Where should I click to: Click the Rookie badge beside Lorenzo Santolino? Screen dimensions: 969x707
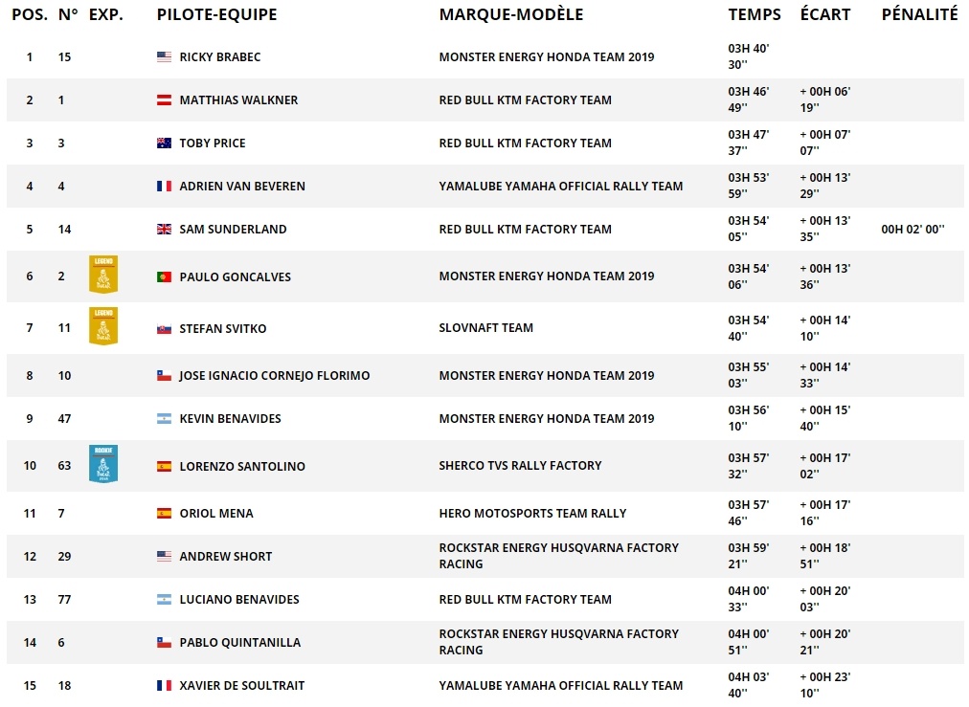click(103, 464)
